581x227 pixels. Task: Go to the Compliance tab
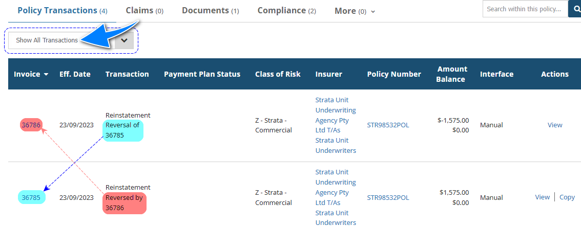click(x=286, y=10)
